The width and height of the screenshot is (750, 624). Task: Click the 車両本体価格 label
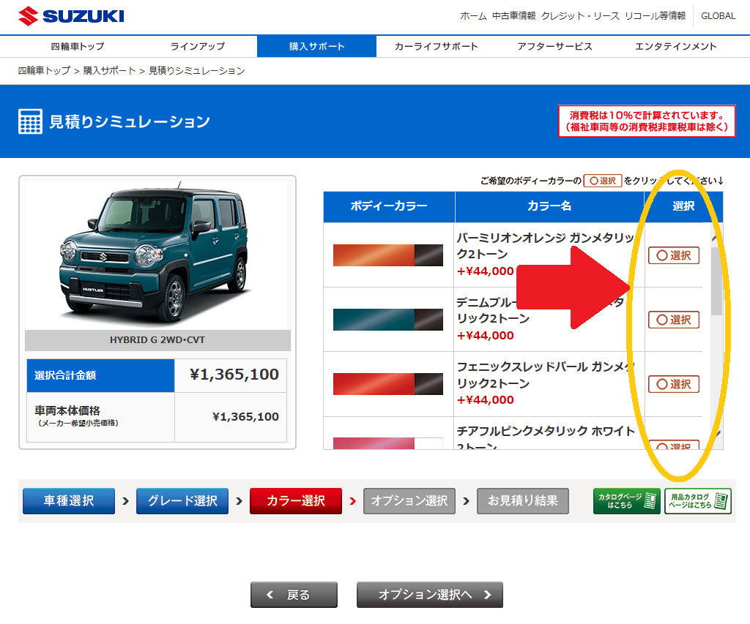pyautogui.click(x=67, y=411)
